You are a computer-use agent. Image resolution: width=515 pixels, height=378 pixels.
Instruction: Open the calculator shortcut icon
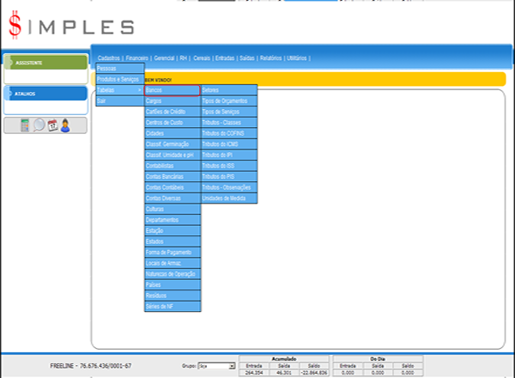(x=26, y=125)
